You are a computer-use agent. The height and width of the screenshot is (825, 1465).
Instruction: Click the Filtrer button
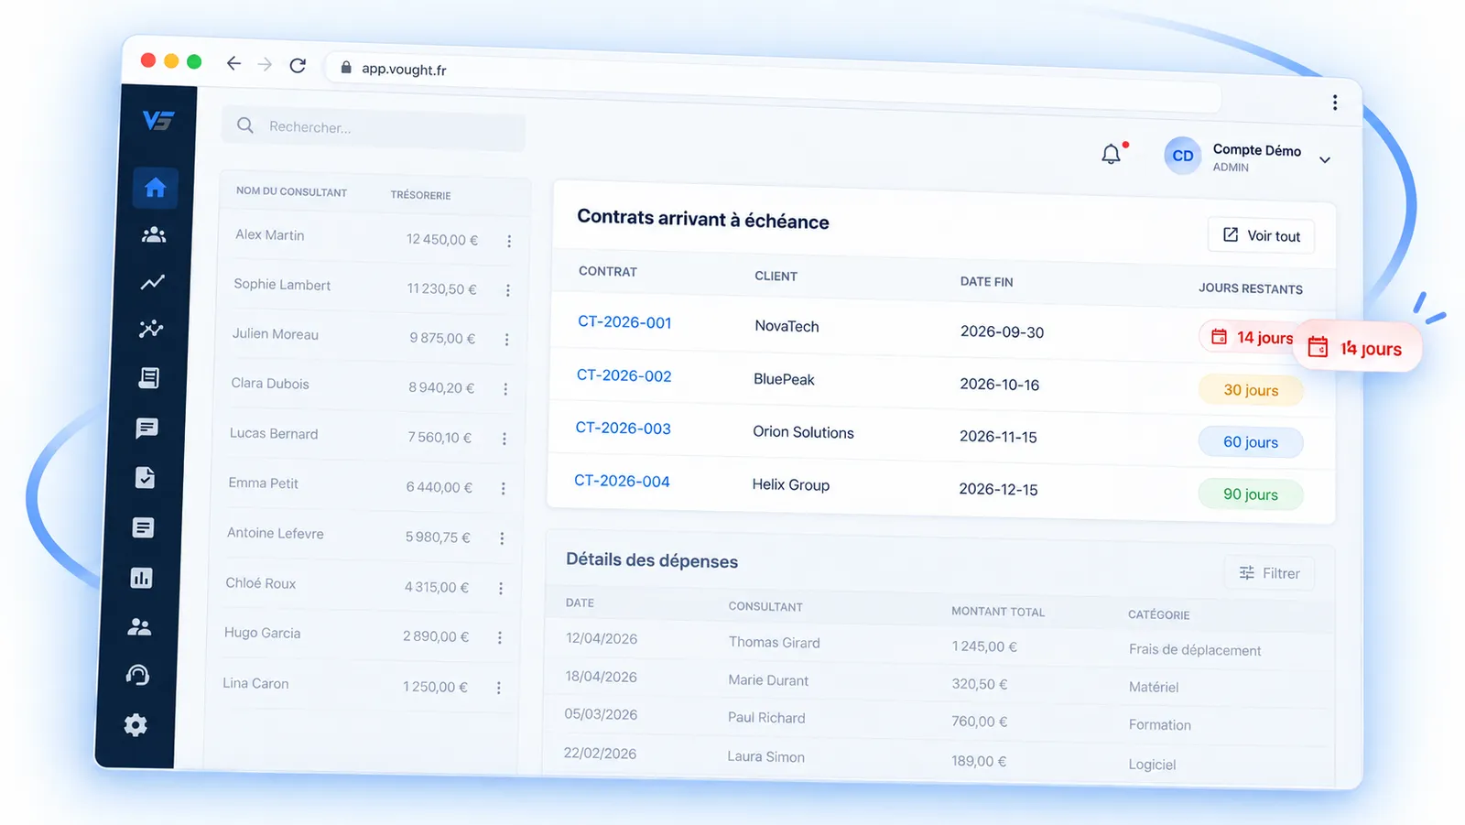(1269, 573)
